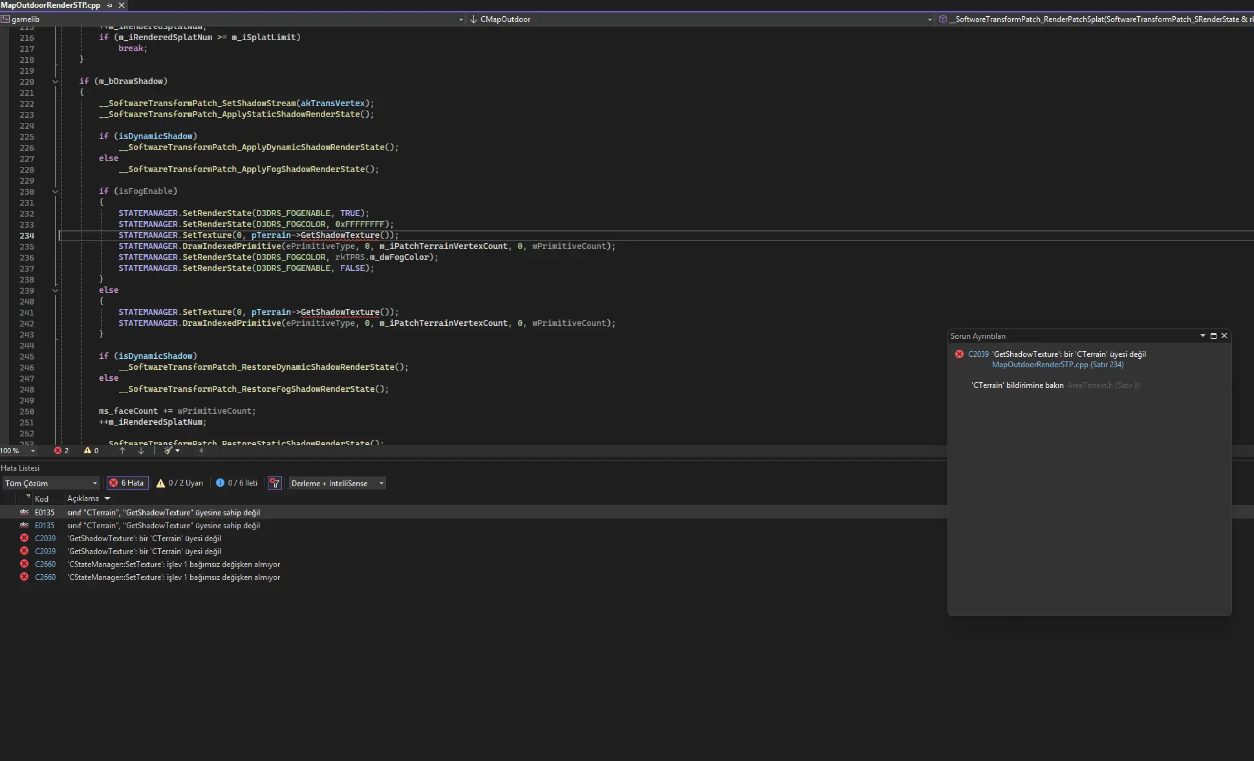Toggle the 0 / 2 Uyarı warnings filter
The height and width of the screenshot is (761, 1254).
[180, 483]
